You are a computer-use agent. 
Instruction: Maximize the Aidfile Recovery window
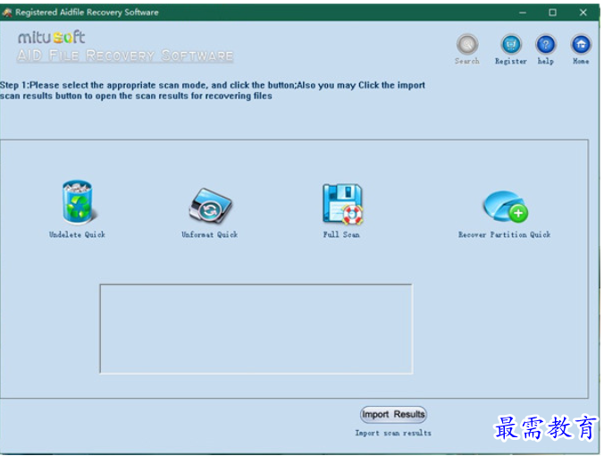coord(552,13)
